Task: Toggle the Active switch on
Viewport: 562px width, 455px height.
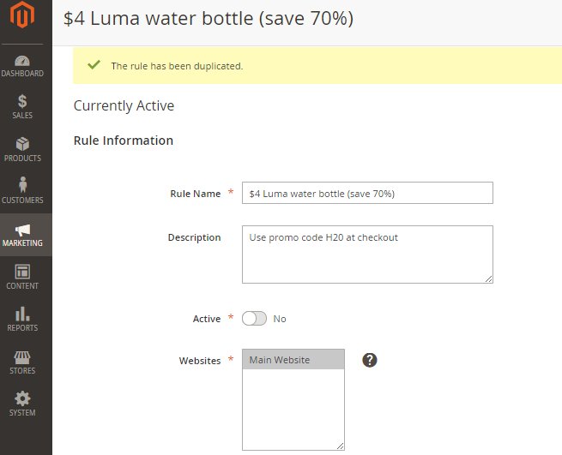Action: coord(254,319)
